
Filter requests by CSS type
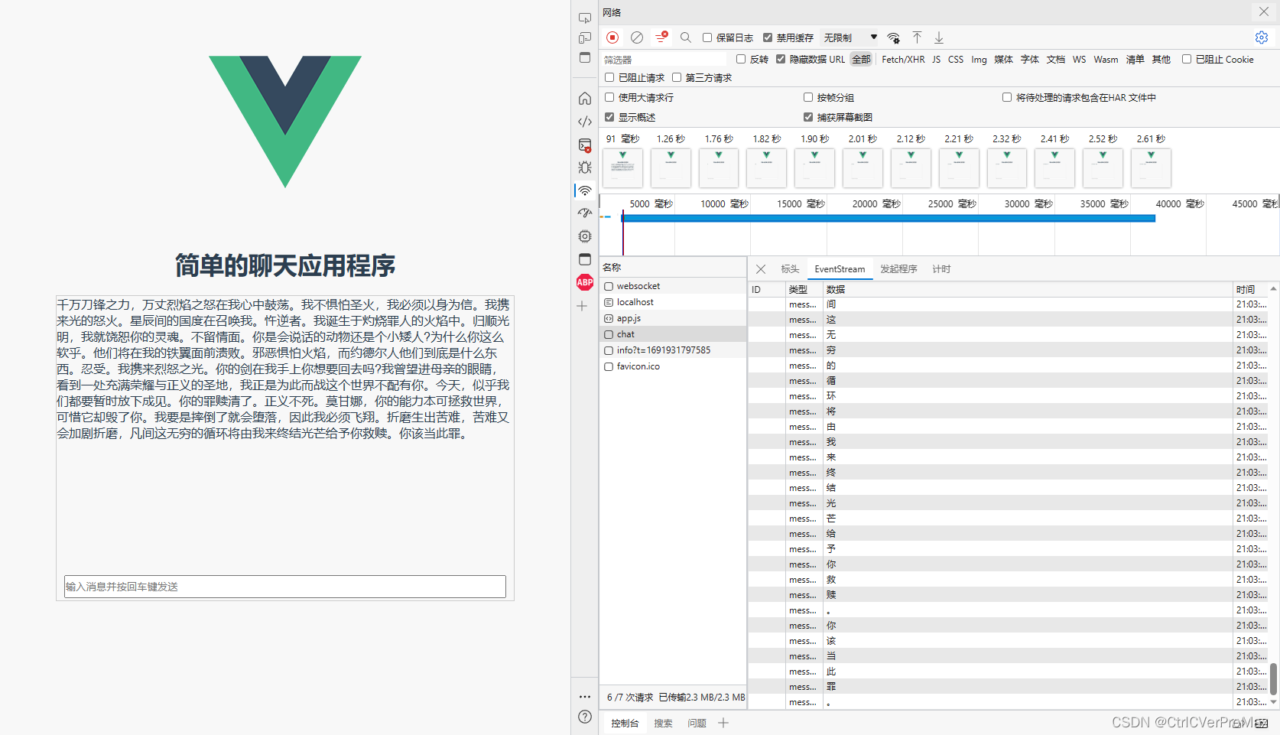(956, 59)
